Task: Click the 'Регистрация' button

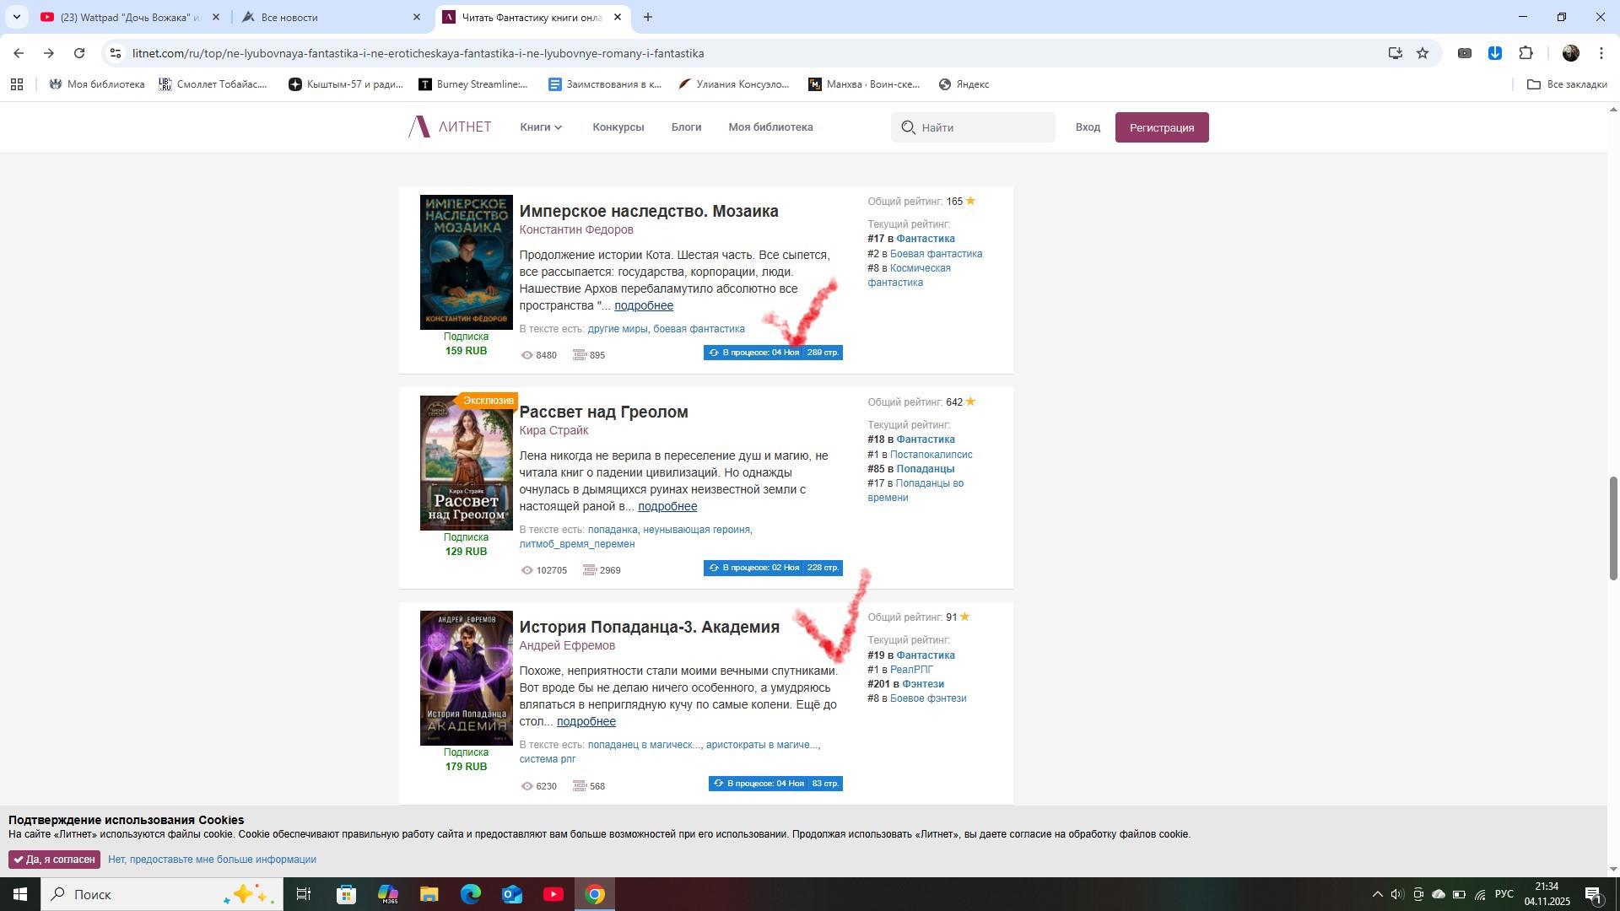Action: 1161,127
